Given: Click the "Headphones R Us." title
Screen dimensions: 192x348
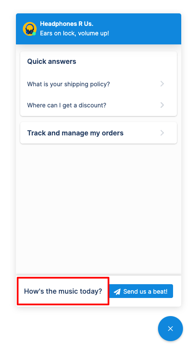Looking at the screenshot, I should pyautogui.click(x=66, y=24).
